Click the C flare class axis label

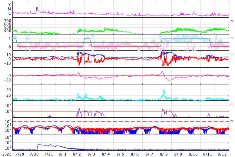10,13
